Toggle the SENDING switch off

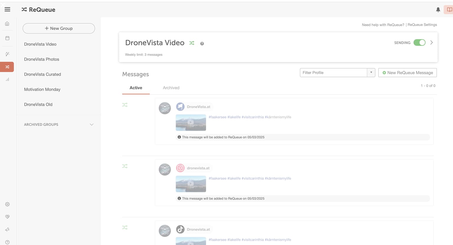419,42
